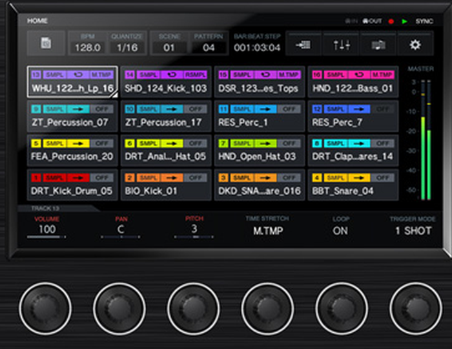
Task: Select the DRT_Kick_Drum_05 track pad
Action: (72, 185)
